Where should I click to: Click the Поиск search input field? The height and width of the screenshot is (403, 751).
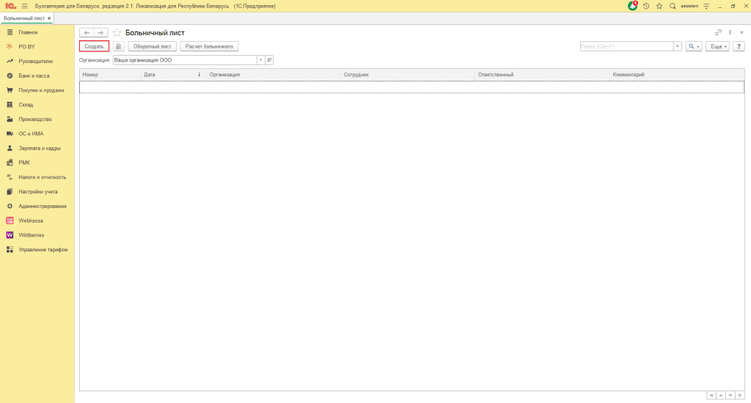[x=626, y=46]
